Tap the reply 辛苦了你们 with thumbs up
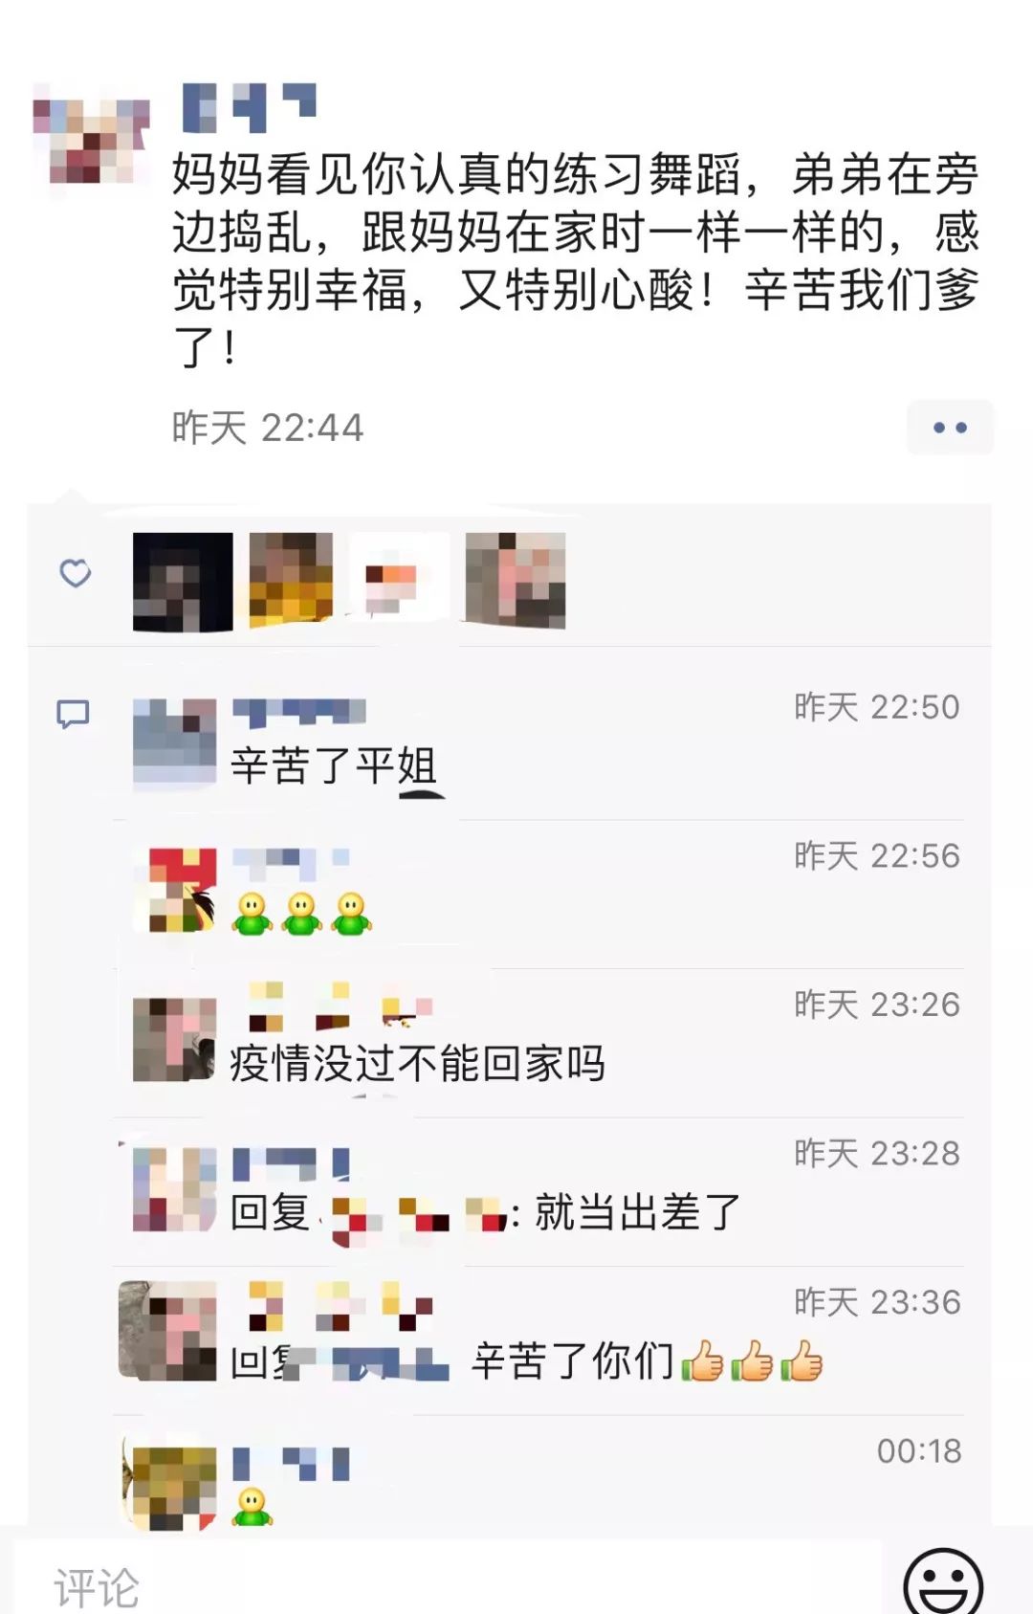 point(526,1360)
